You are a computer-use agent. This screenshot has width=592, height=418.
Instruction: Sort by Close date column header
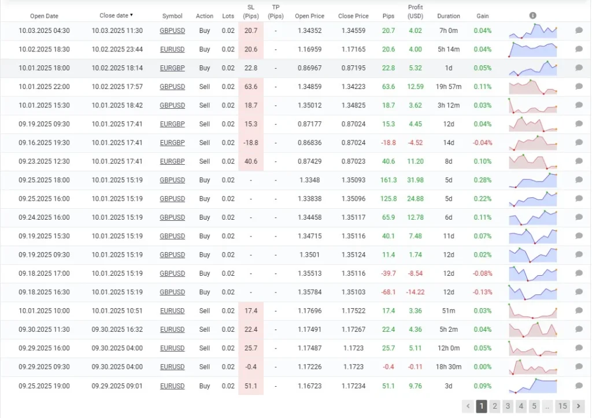116,16
